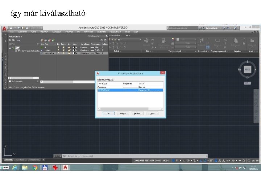Viewport: 261px width, 195px height.
Task: Click OK in the linetype selection dialog
Action: [108, 113]
